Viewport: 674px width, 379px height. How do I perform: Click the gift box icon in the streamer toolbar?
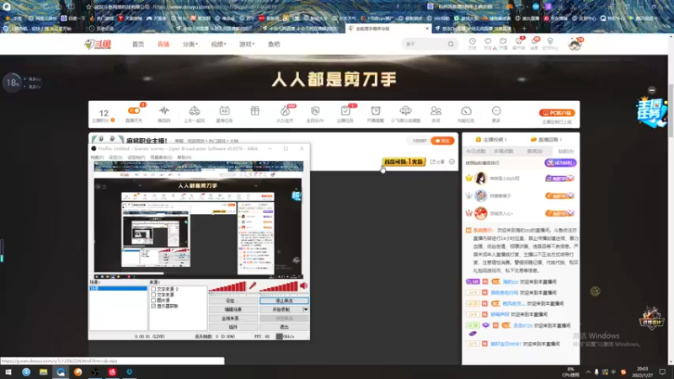coord(255,111)
